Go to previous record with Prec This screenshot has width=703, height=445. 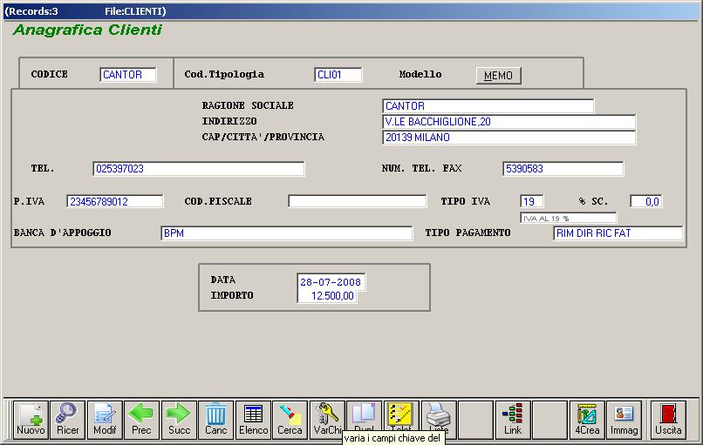pyautogui.click(x=141, y=420)
